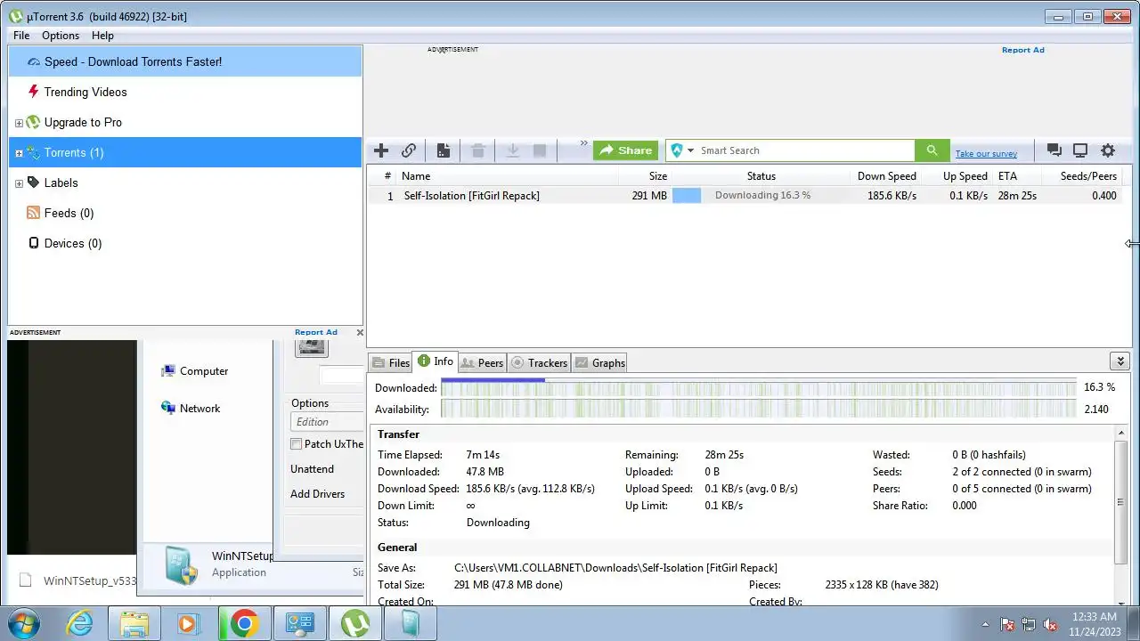This screenshot has width=1140, height=641.
Task: Open Google Chrome from the taskbar
Action: coord(244,623)
